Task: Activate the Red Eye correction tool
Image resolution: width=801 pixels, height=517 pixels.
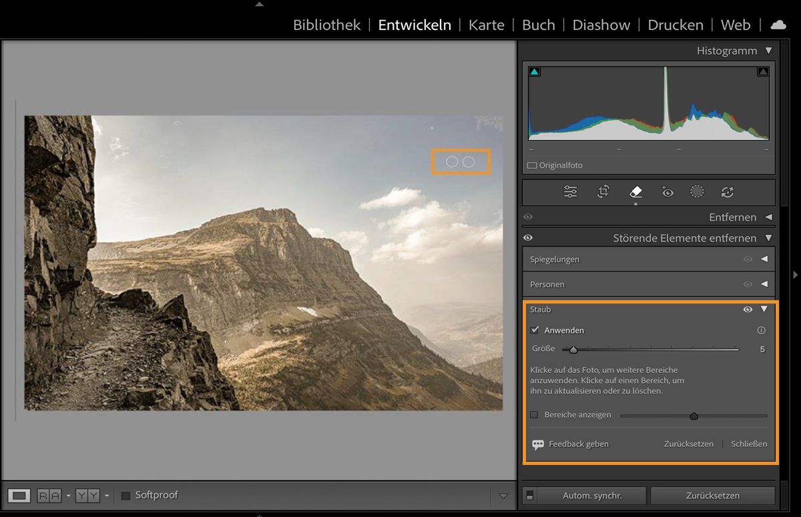Action: pos(667,191)
